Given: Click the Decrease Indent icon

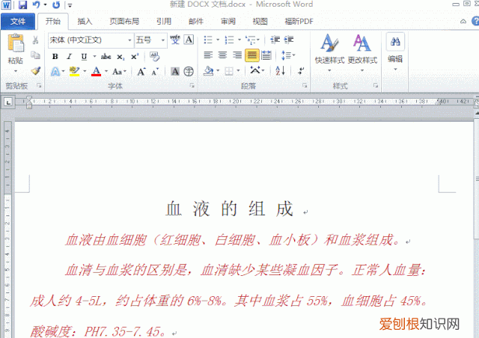Looking at the screenshot, I should (x=275, y=40).
